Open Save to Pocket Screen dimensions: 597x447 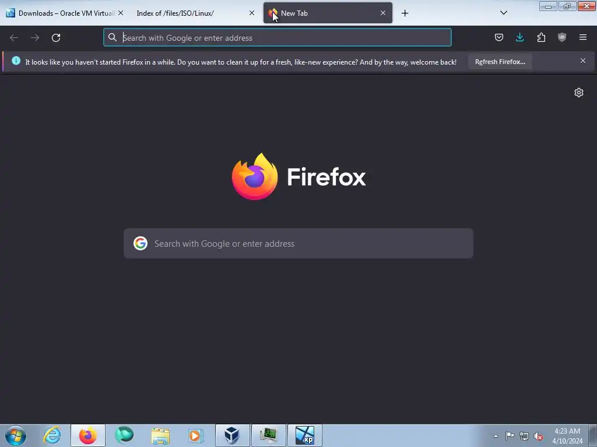499,37
